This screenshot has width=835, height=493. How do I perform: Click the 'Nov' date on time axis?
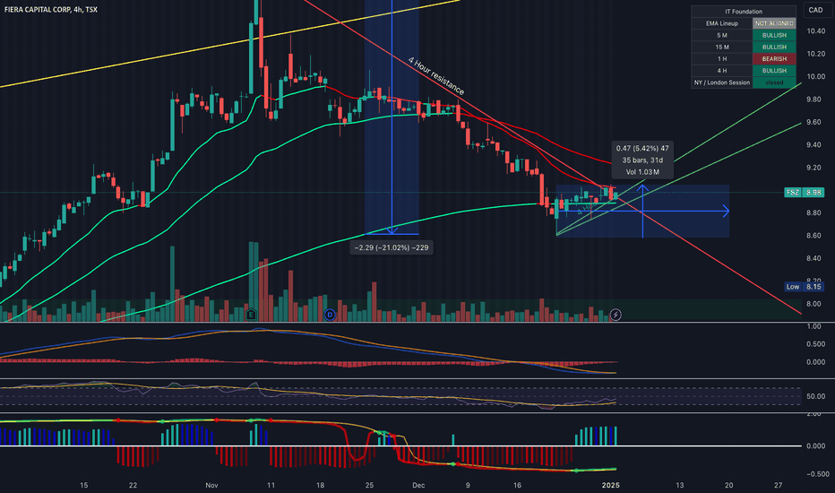211,485
